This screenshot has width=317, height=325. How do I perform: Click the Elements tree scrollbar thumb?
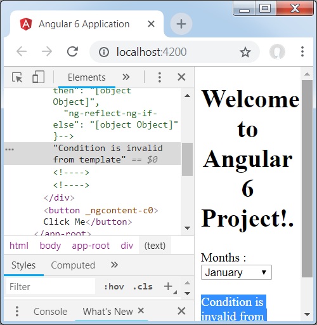click(187, 159)
